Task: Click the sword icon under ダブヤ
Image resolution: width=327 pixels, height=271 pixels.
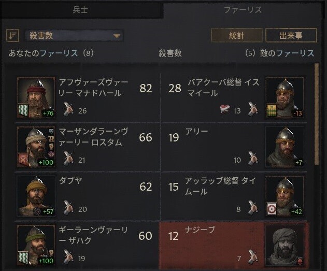Action: [x=68, y=208]
